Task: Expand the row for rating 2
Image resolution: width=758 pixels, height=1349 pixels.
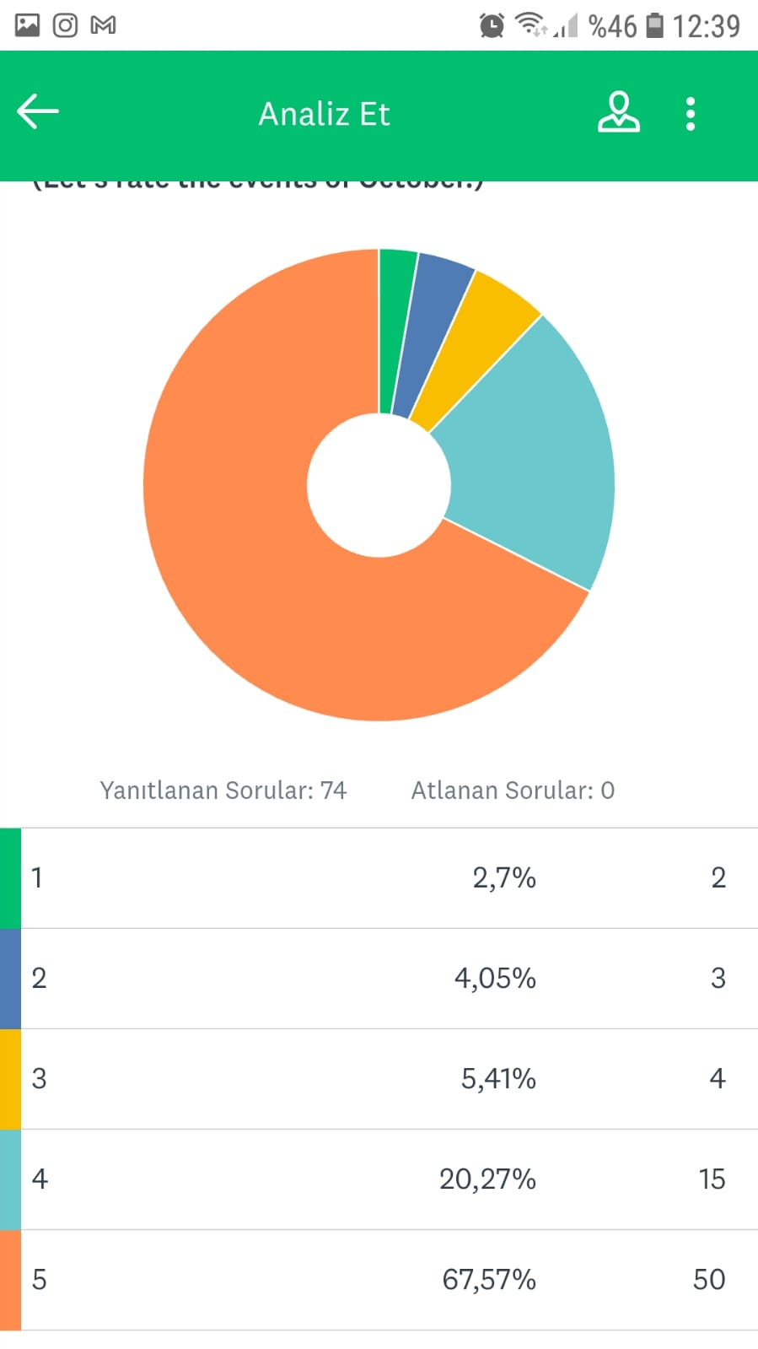Action: point(379,979)
